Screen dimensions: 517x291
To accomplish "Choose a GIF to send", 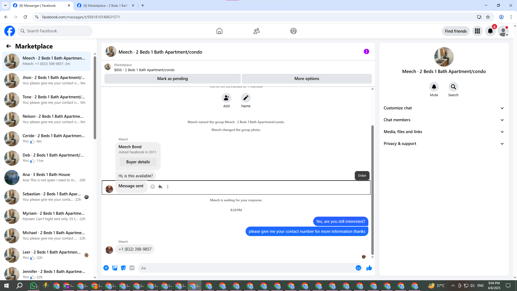I will pos(132,268).
